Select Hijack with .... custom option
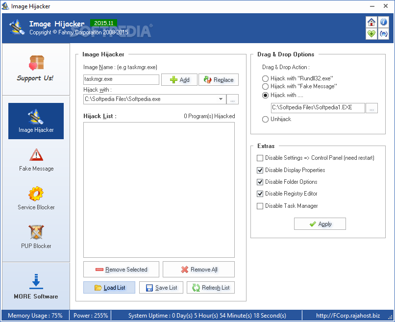The width and height of the screenshot is (395, 322). 265,95
